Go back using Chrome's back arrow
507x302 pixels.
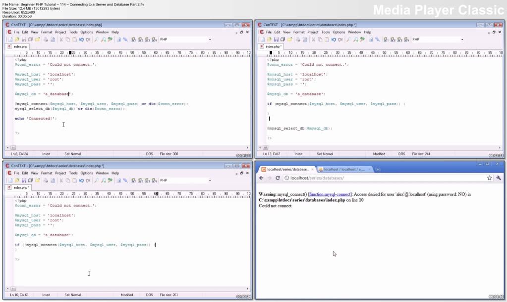tap(261, 178)
